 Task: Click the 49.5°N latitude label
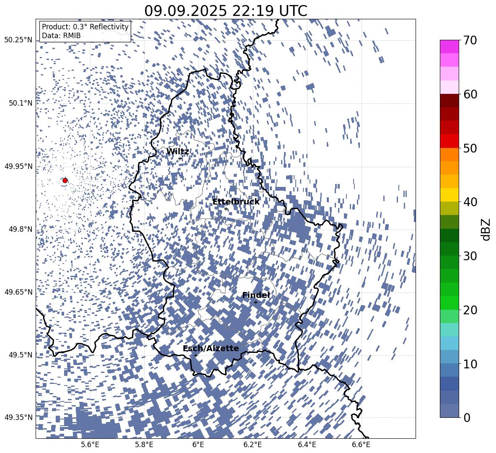coord(20,355)
